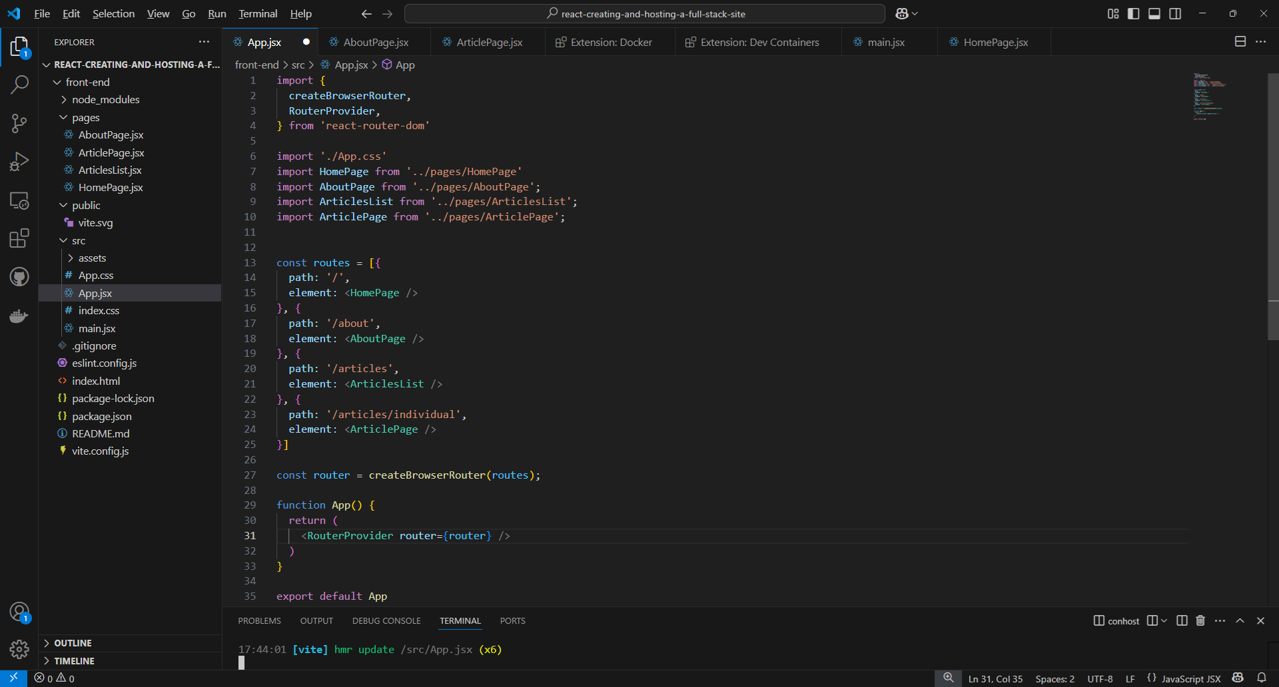Open Explorer Views and More Actions ellipsis
Image resolution: width=1279 pixels, height=687 pixels.
tap(204, 41)
